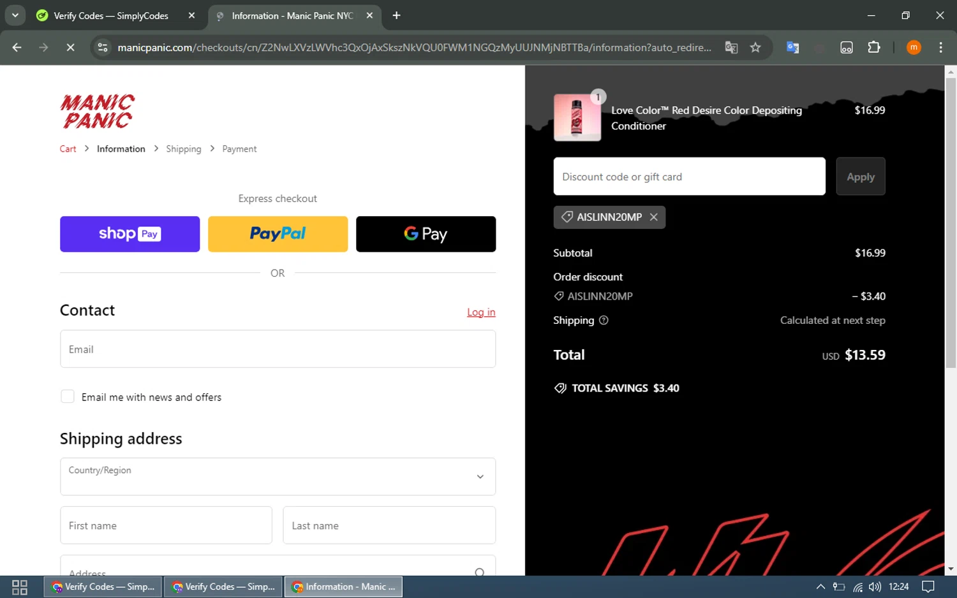Click the Love Color Red Desire product name
Viewport: 957px width, 598px height.
coord(706,118)
